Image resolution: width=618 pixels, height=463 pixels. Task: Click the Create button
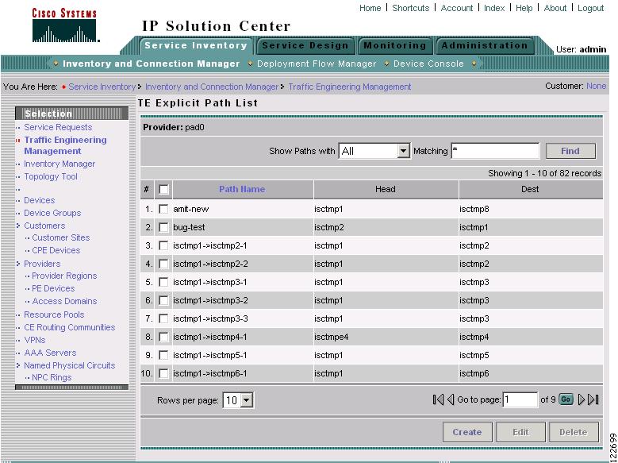pos(467,432)
